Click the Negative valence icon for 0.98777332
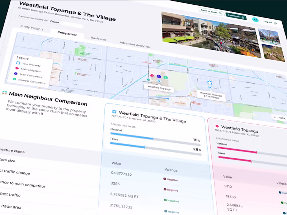The width and height of the screenshot is (287, 215). point(165,179)
